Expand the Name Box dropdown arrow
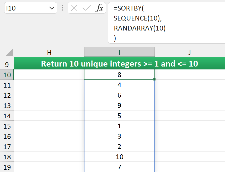Screen dimensions: 225x172 coord(51,8)
